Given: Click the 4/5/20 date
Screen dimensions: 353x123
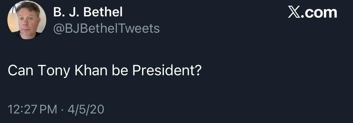Looking at the screenshot, I should tap(86, 110).
